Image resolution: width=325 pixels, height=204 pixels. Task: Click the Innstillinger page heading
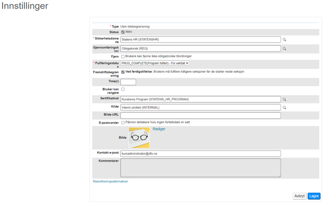point(25,6)
